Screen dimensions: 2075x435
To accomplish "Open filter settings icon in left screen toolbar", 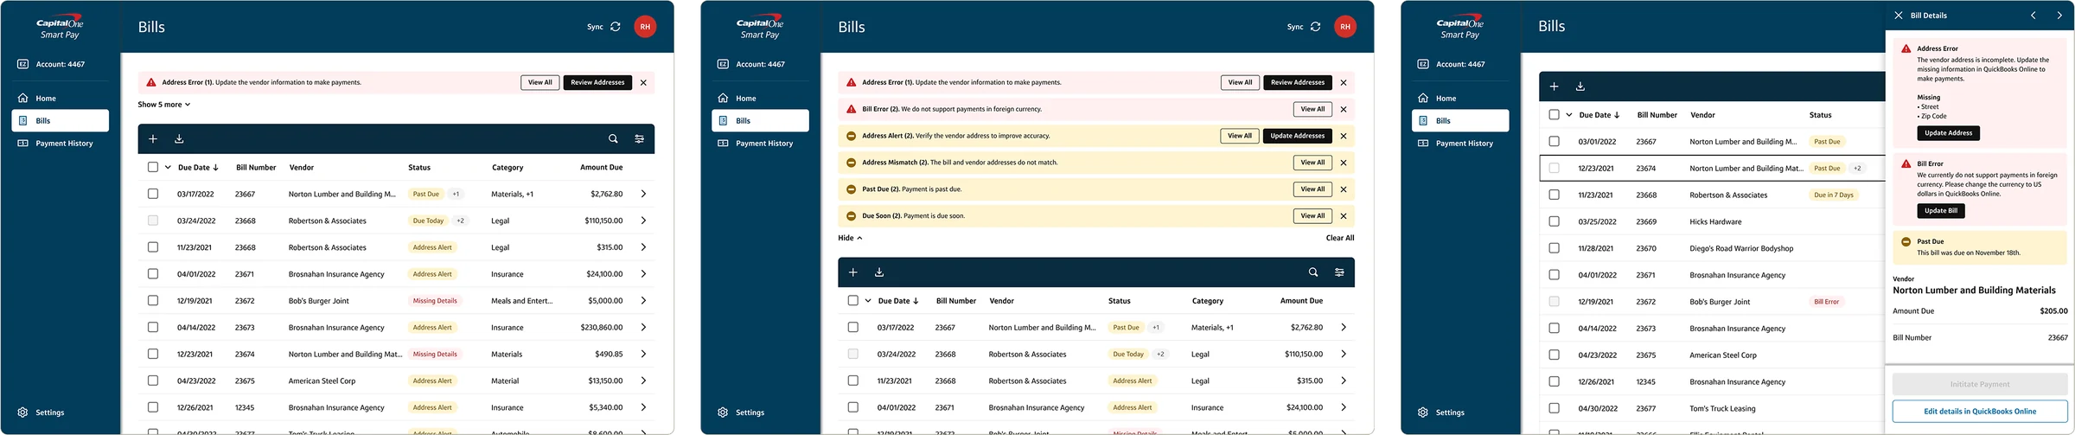I will click(x=640, y=138).
